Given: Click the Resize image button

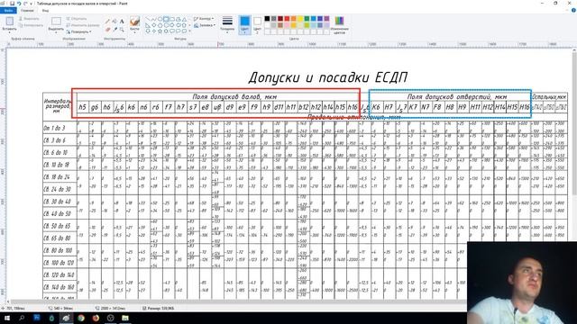Looking at the screenshot, I should click(83, 25).
